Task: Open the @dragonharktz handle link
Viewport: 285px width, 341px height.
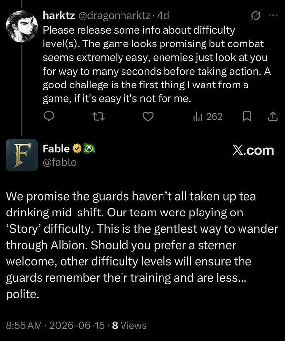Action: [114, 16]
